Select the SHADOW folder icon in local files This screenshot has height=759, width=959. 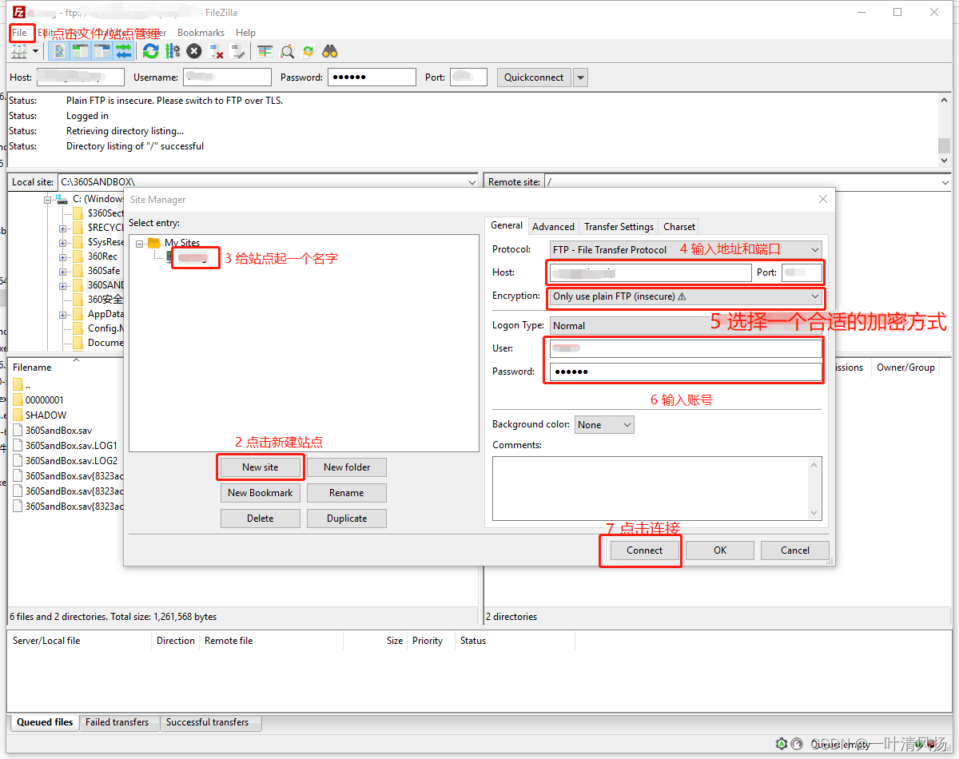coord(18,415)
